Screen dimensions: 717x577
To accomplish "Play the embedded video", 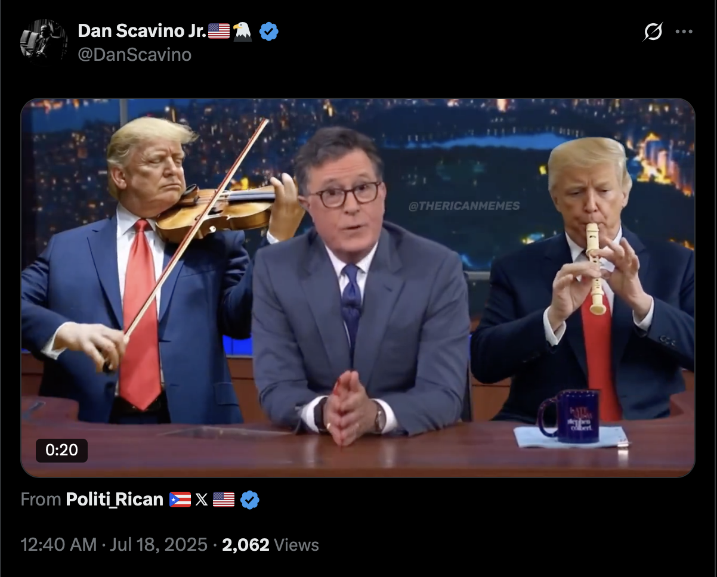I will pos(358,288).
